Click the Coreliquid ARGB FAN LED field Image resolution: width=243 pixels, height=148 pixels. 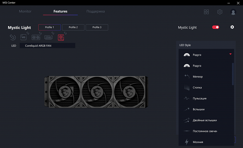coord(47,46)
